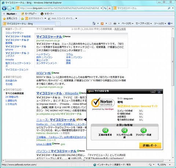Expand the address bar URL history dropdown

point(101,8)
